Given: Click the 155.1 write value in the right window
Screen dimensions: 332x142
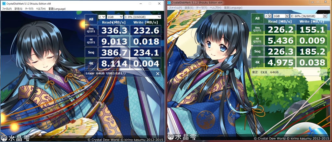Looking at the screenshot, I should click(x=312, y=29).
